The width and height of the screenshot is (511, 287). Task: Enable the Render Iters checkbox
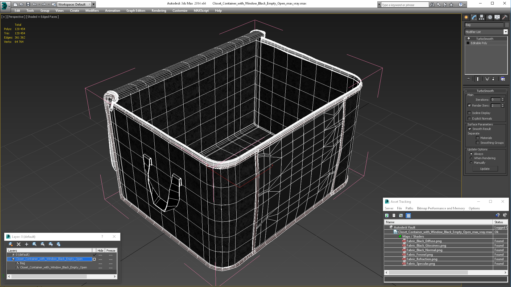point(469,105)
